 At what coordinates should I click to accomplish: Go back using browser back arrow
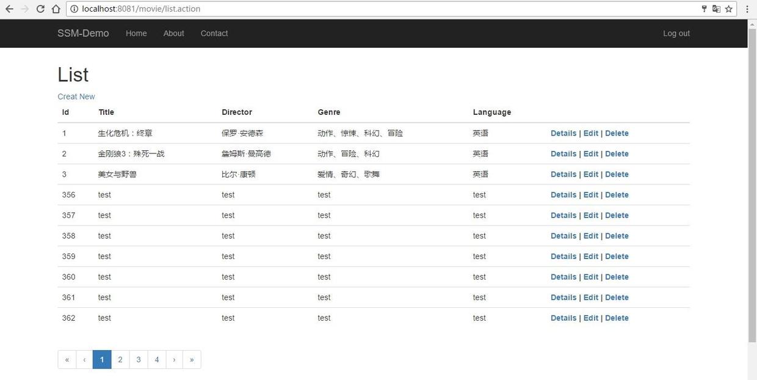[x=9, y=9]
